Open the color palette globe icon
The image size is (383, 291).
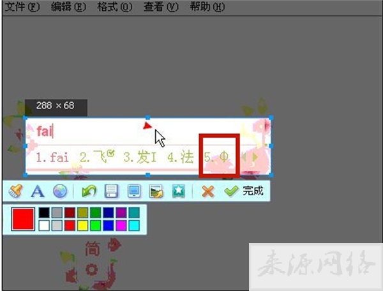pos(59,191)
